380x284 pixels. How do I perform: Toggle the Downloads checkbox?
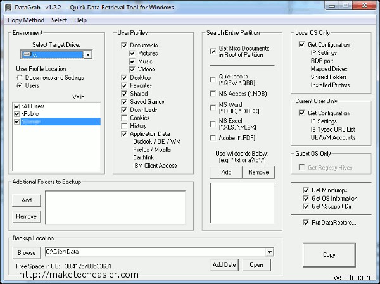click(124, 109)
